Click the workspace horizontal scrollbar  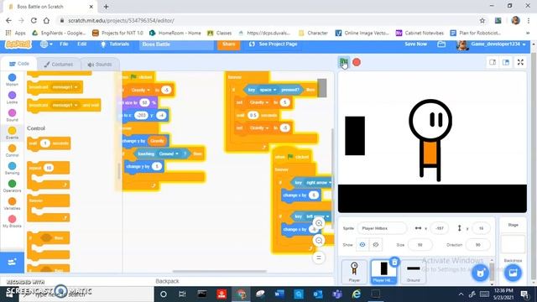[x=219, y=271]
